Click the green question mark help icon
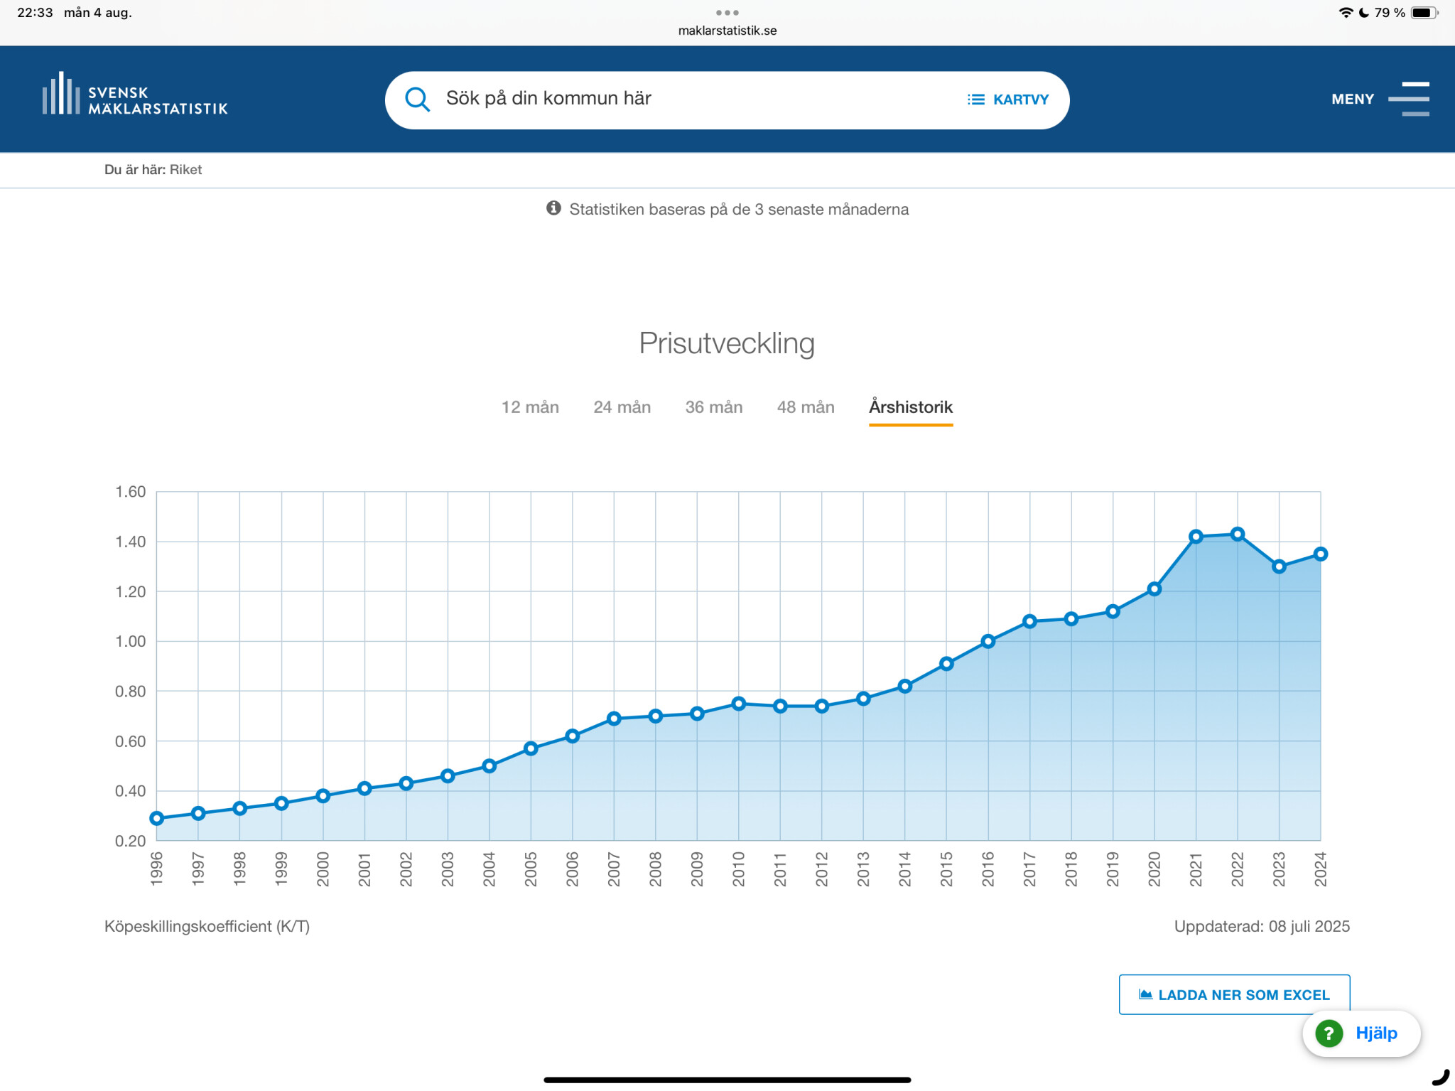Image resolution: width=1455 pixels, height=1091 pixels. pos(1329,1033)
